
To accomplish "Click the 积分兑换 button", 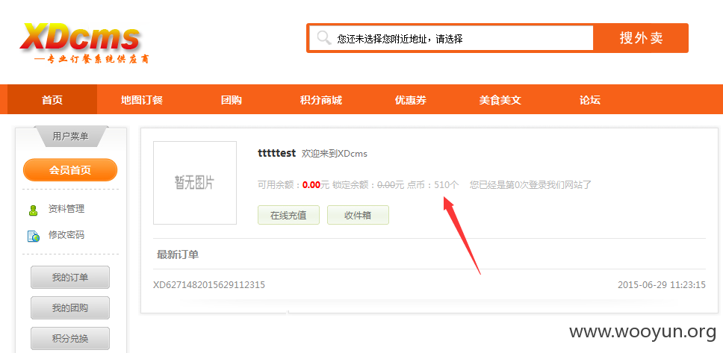I will (x=70, y=339).
